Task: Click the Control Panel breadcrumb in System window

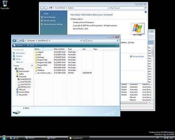Action: pos(60,8)
